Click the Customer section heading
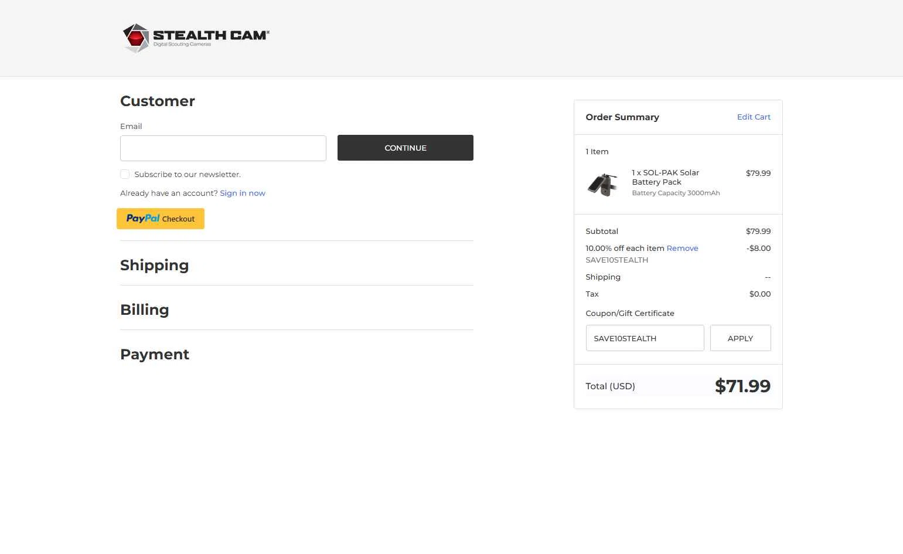The image size is (903, 554). coord(158,101)
